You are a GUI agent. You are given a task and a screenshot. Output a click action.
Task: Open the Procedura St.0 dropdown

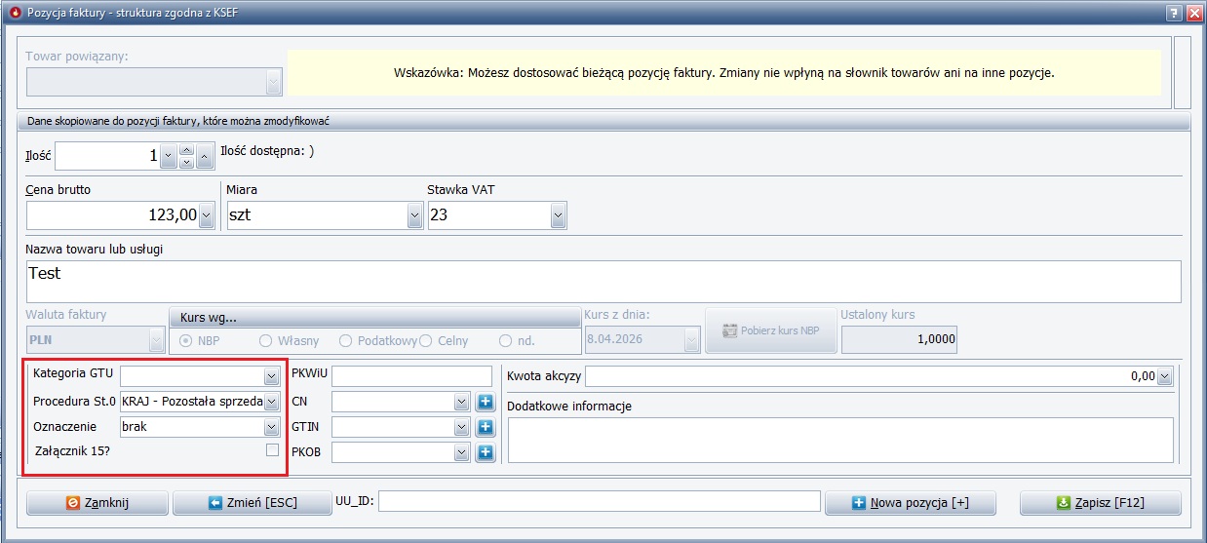pos(271,402)
